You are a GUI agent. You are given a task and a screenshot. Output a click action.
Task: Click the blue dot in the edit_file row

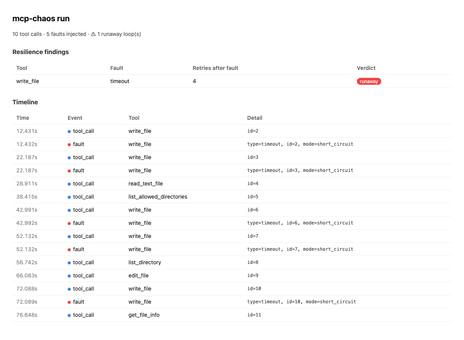69,276
